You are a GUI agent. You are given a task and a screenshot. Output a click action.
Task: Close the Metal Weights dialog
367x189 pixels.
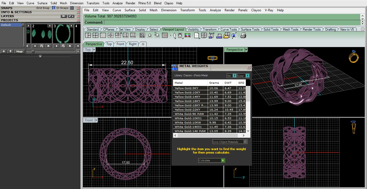(249, 67)
